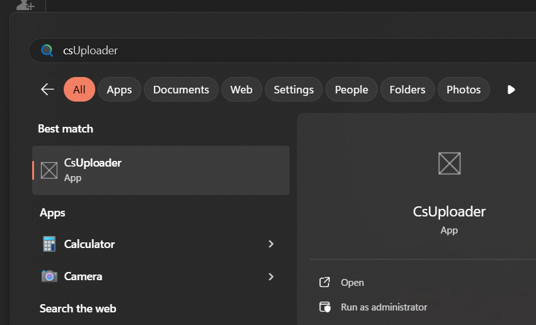Switch to the Photos filter

point(463,90)
